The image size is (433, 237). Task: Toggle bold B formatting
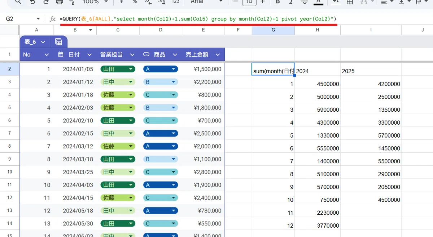point(278,2)
